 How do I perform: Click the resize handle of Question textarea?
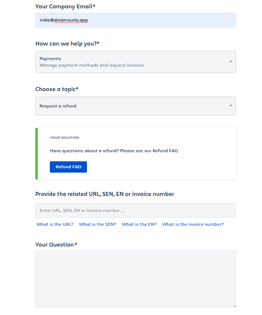(x=234, y=306)
